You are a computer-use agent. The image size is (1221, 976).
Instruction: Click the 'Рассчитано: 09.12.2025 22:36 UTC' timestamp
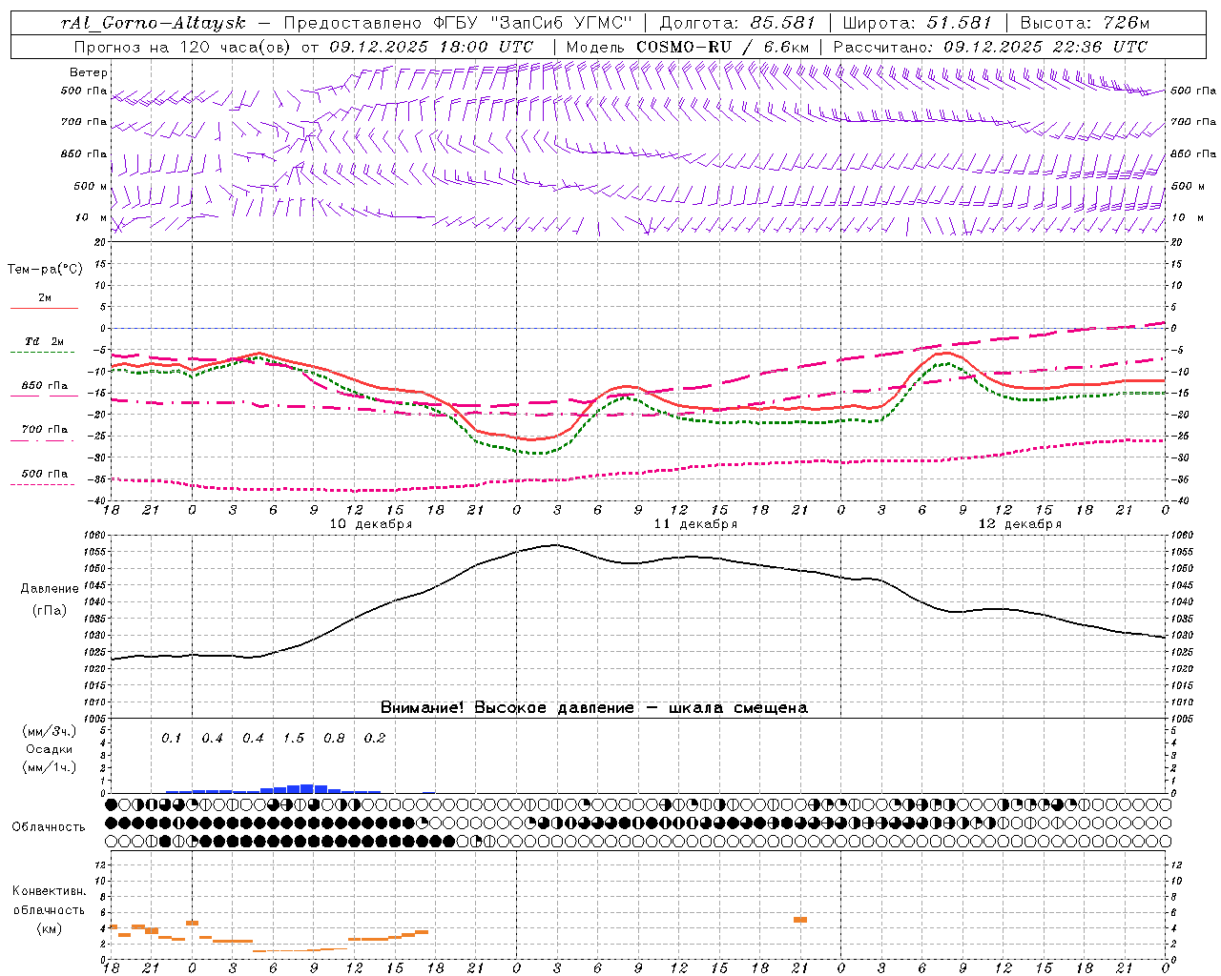point(990,47)
